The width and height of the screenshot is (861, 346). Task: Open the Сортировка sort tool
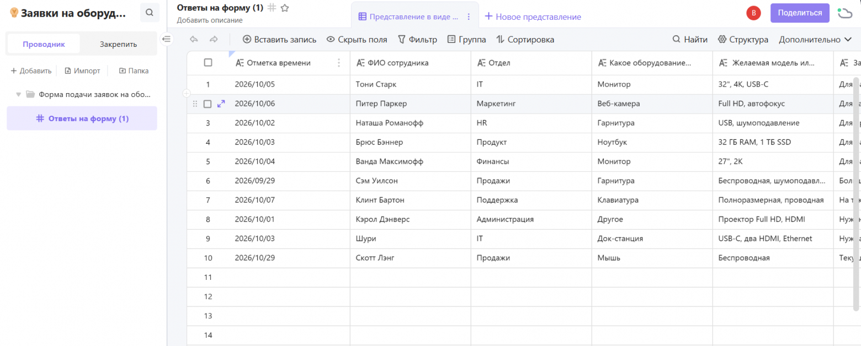pyautogui.click(x=525, y=40)
